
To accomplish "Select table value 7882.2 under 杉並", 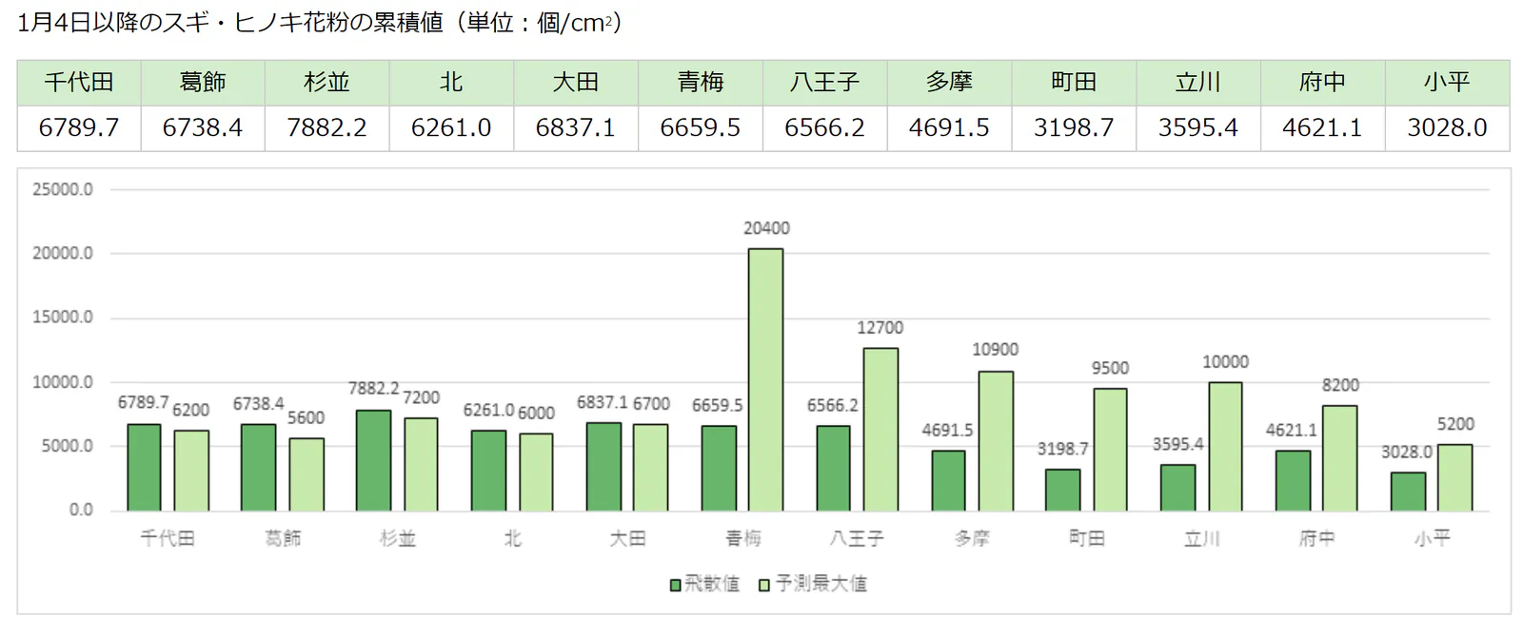I will coord(327,128).
